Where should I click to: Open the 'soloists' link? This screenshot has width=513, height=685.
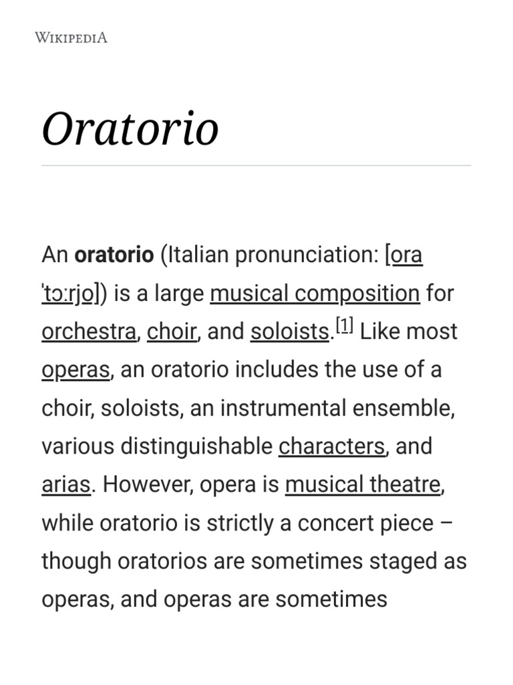point(289,332)
